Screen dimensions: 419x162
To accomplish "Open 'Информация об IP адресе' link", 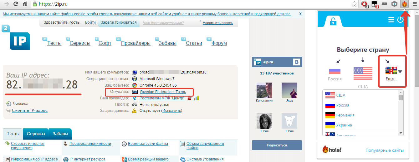I will tap(34, 159).
